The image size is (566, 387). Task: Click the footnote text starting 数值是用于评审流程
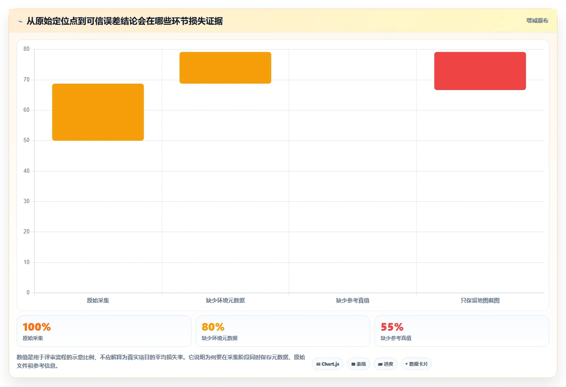point(161,361)
